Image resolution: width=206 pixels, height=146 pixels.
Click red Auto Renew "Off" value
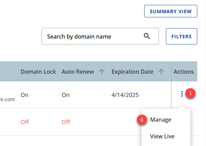(x=66, y=122)
